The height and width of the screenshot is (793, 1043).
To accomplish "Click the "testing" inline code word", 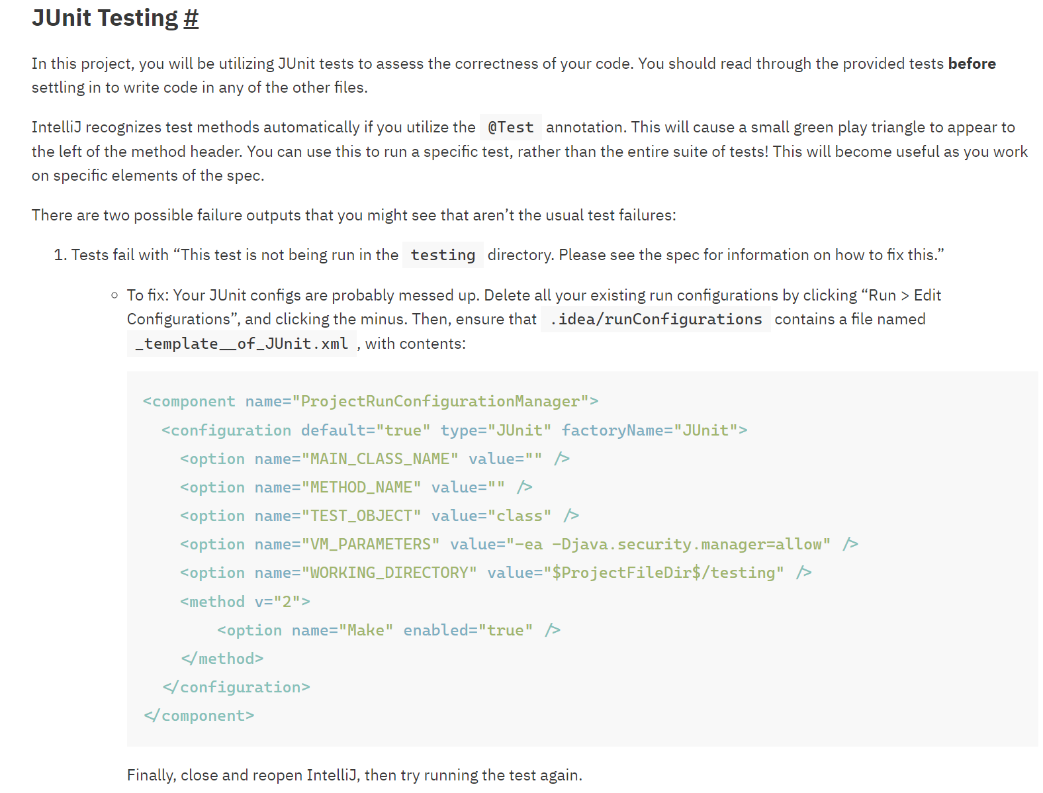I will 443,255.
